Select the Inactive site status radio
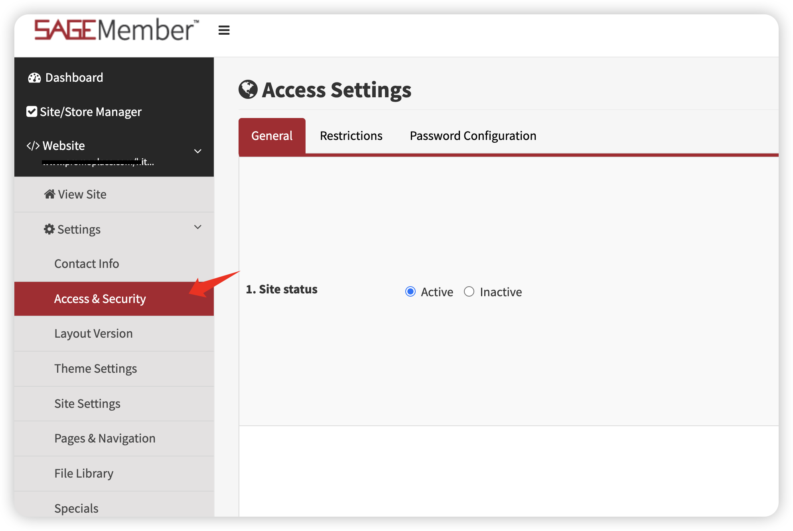 469,292
